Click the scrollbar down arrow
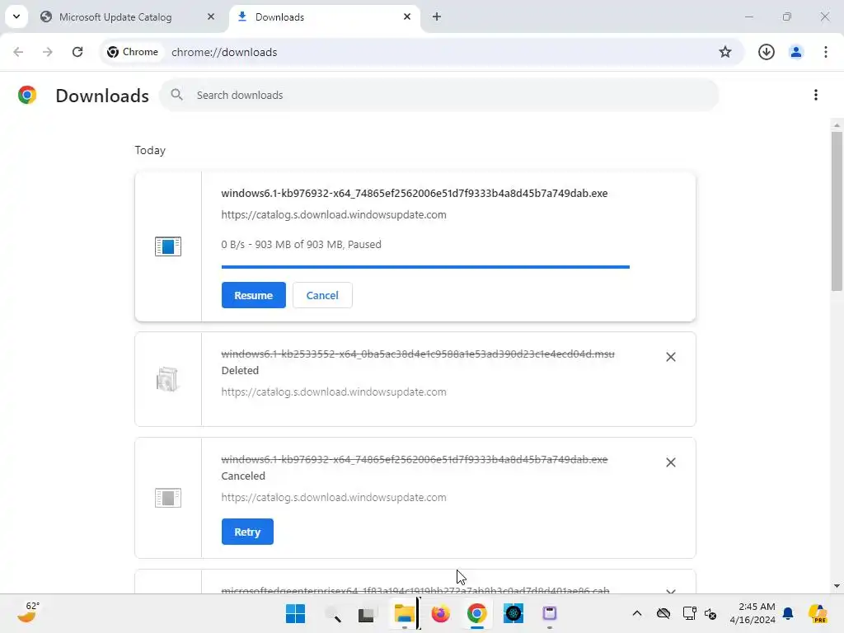Screen dimensions: 844x633 (x=837, y=586)
